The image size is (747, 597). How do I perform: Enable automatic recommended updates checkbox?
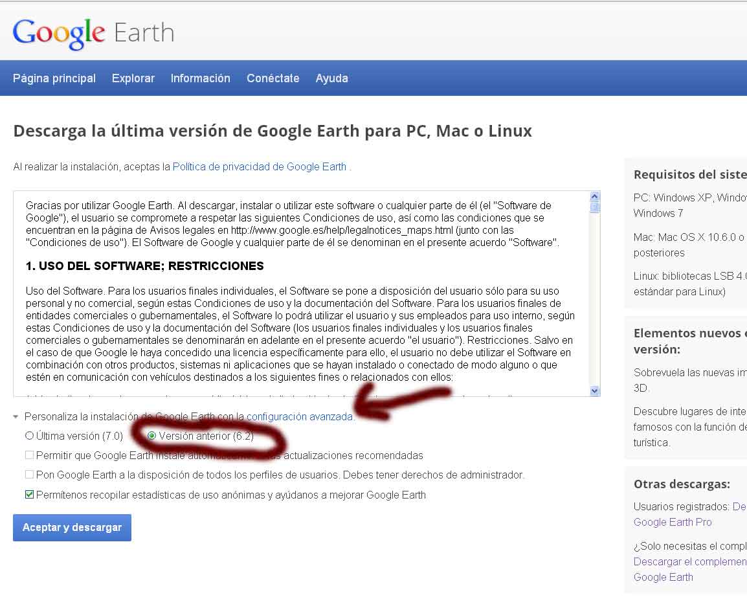(x=29, y=455)
